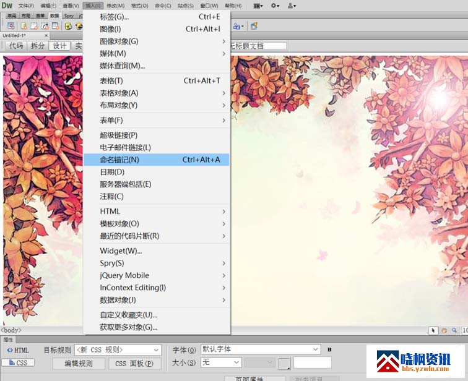468x381 pixels.
Task: Choose Widget(W)... menu entry
Action: tap(157, 251)
